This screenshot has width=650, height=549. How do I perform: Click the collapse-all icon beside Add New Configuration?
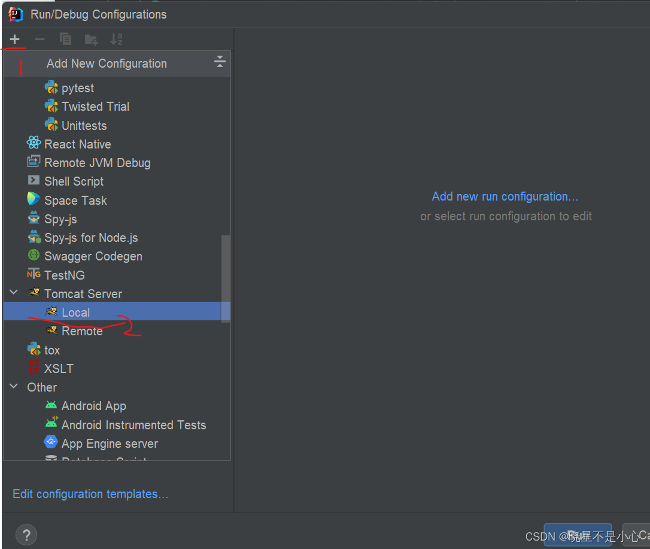coord(220,62)
